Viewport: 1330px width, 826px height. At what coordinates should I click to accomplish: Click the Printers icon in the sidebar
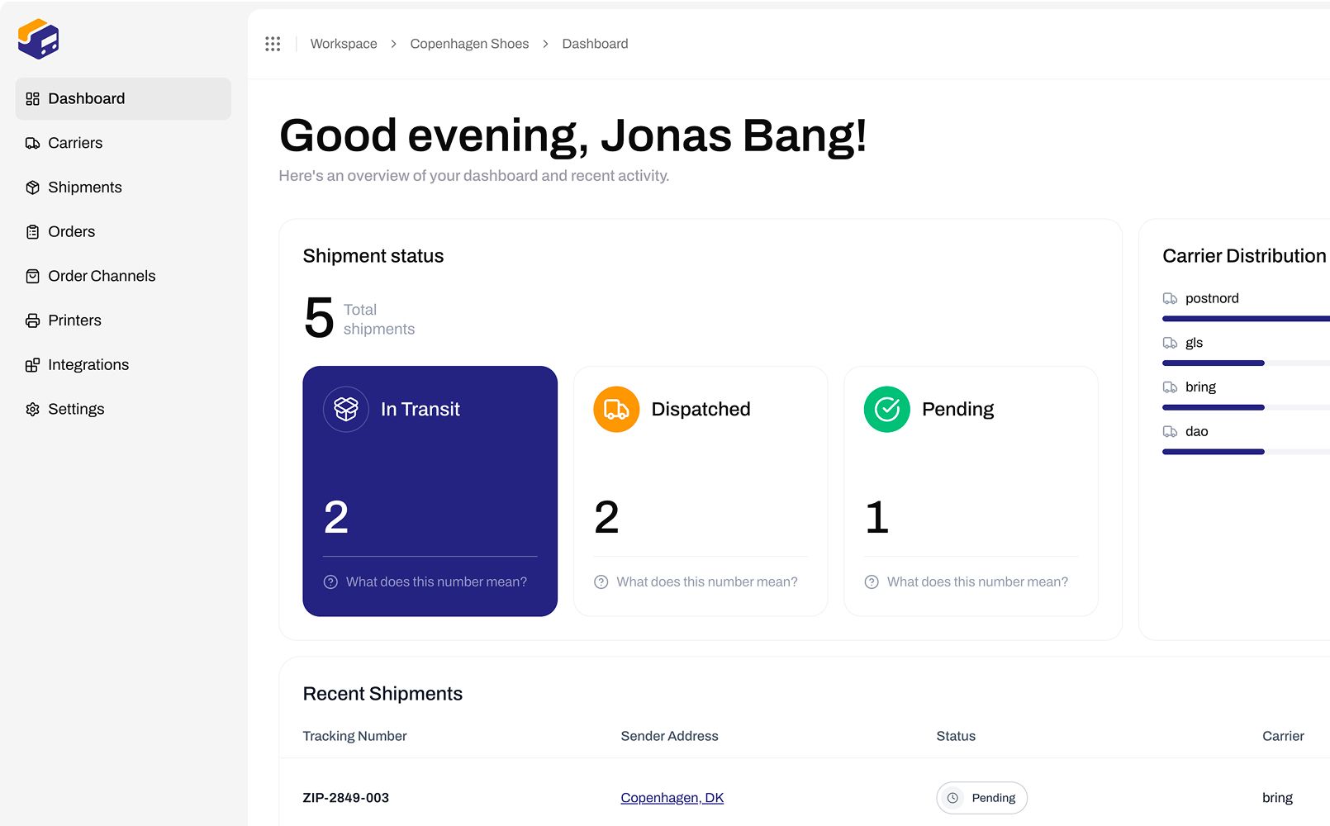coord(32,320)
